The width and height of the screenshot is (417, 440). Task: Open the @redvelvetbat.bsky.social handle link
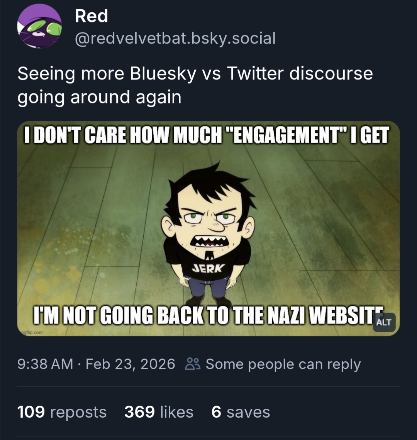[x=175, y=38]
